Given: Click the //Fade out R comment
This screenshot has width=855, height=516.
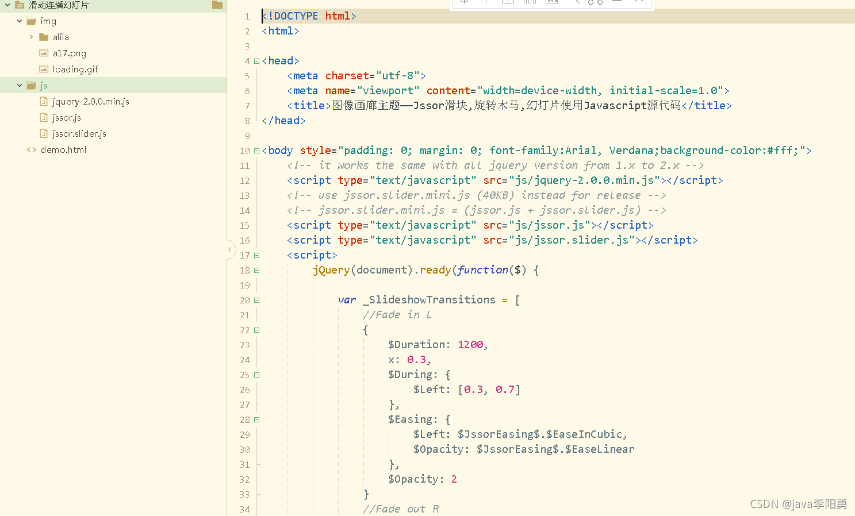Looking at the screenshot, I should [401, 509].
